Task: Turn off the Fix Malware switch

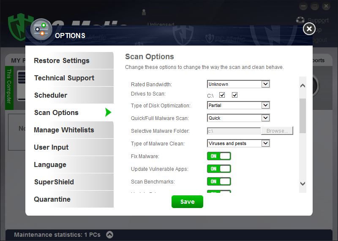Action: pyautogui.click(x=219, y=156)
